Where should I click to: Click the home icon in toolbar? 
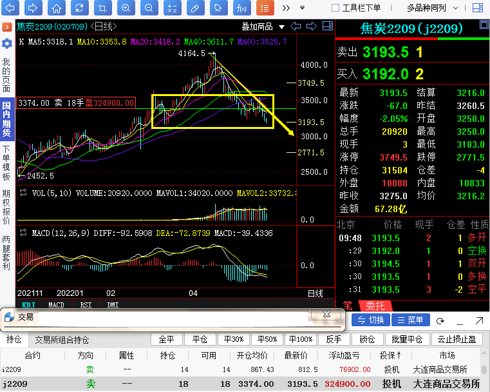pyautogui.click(x=57, y=8)
